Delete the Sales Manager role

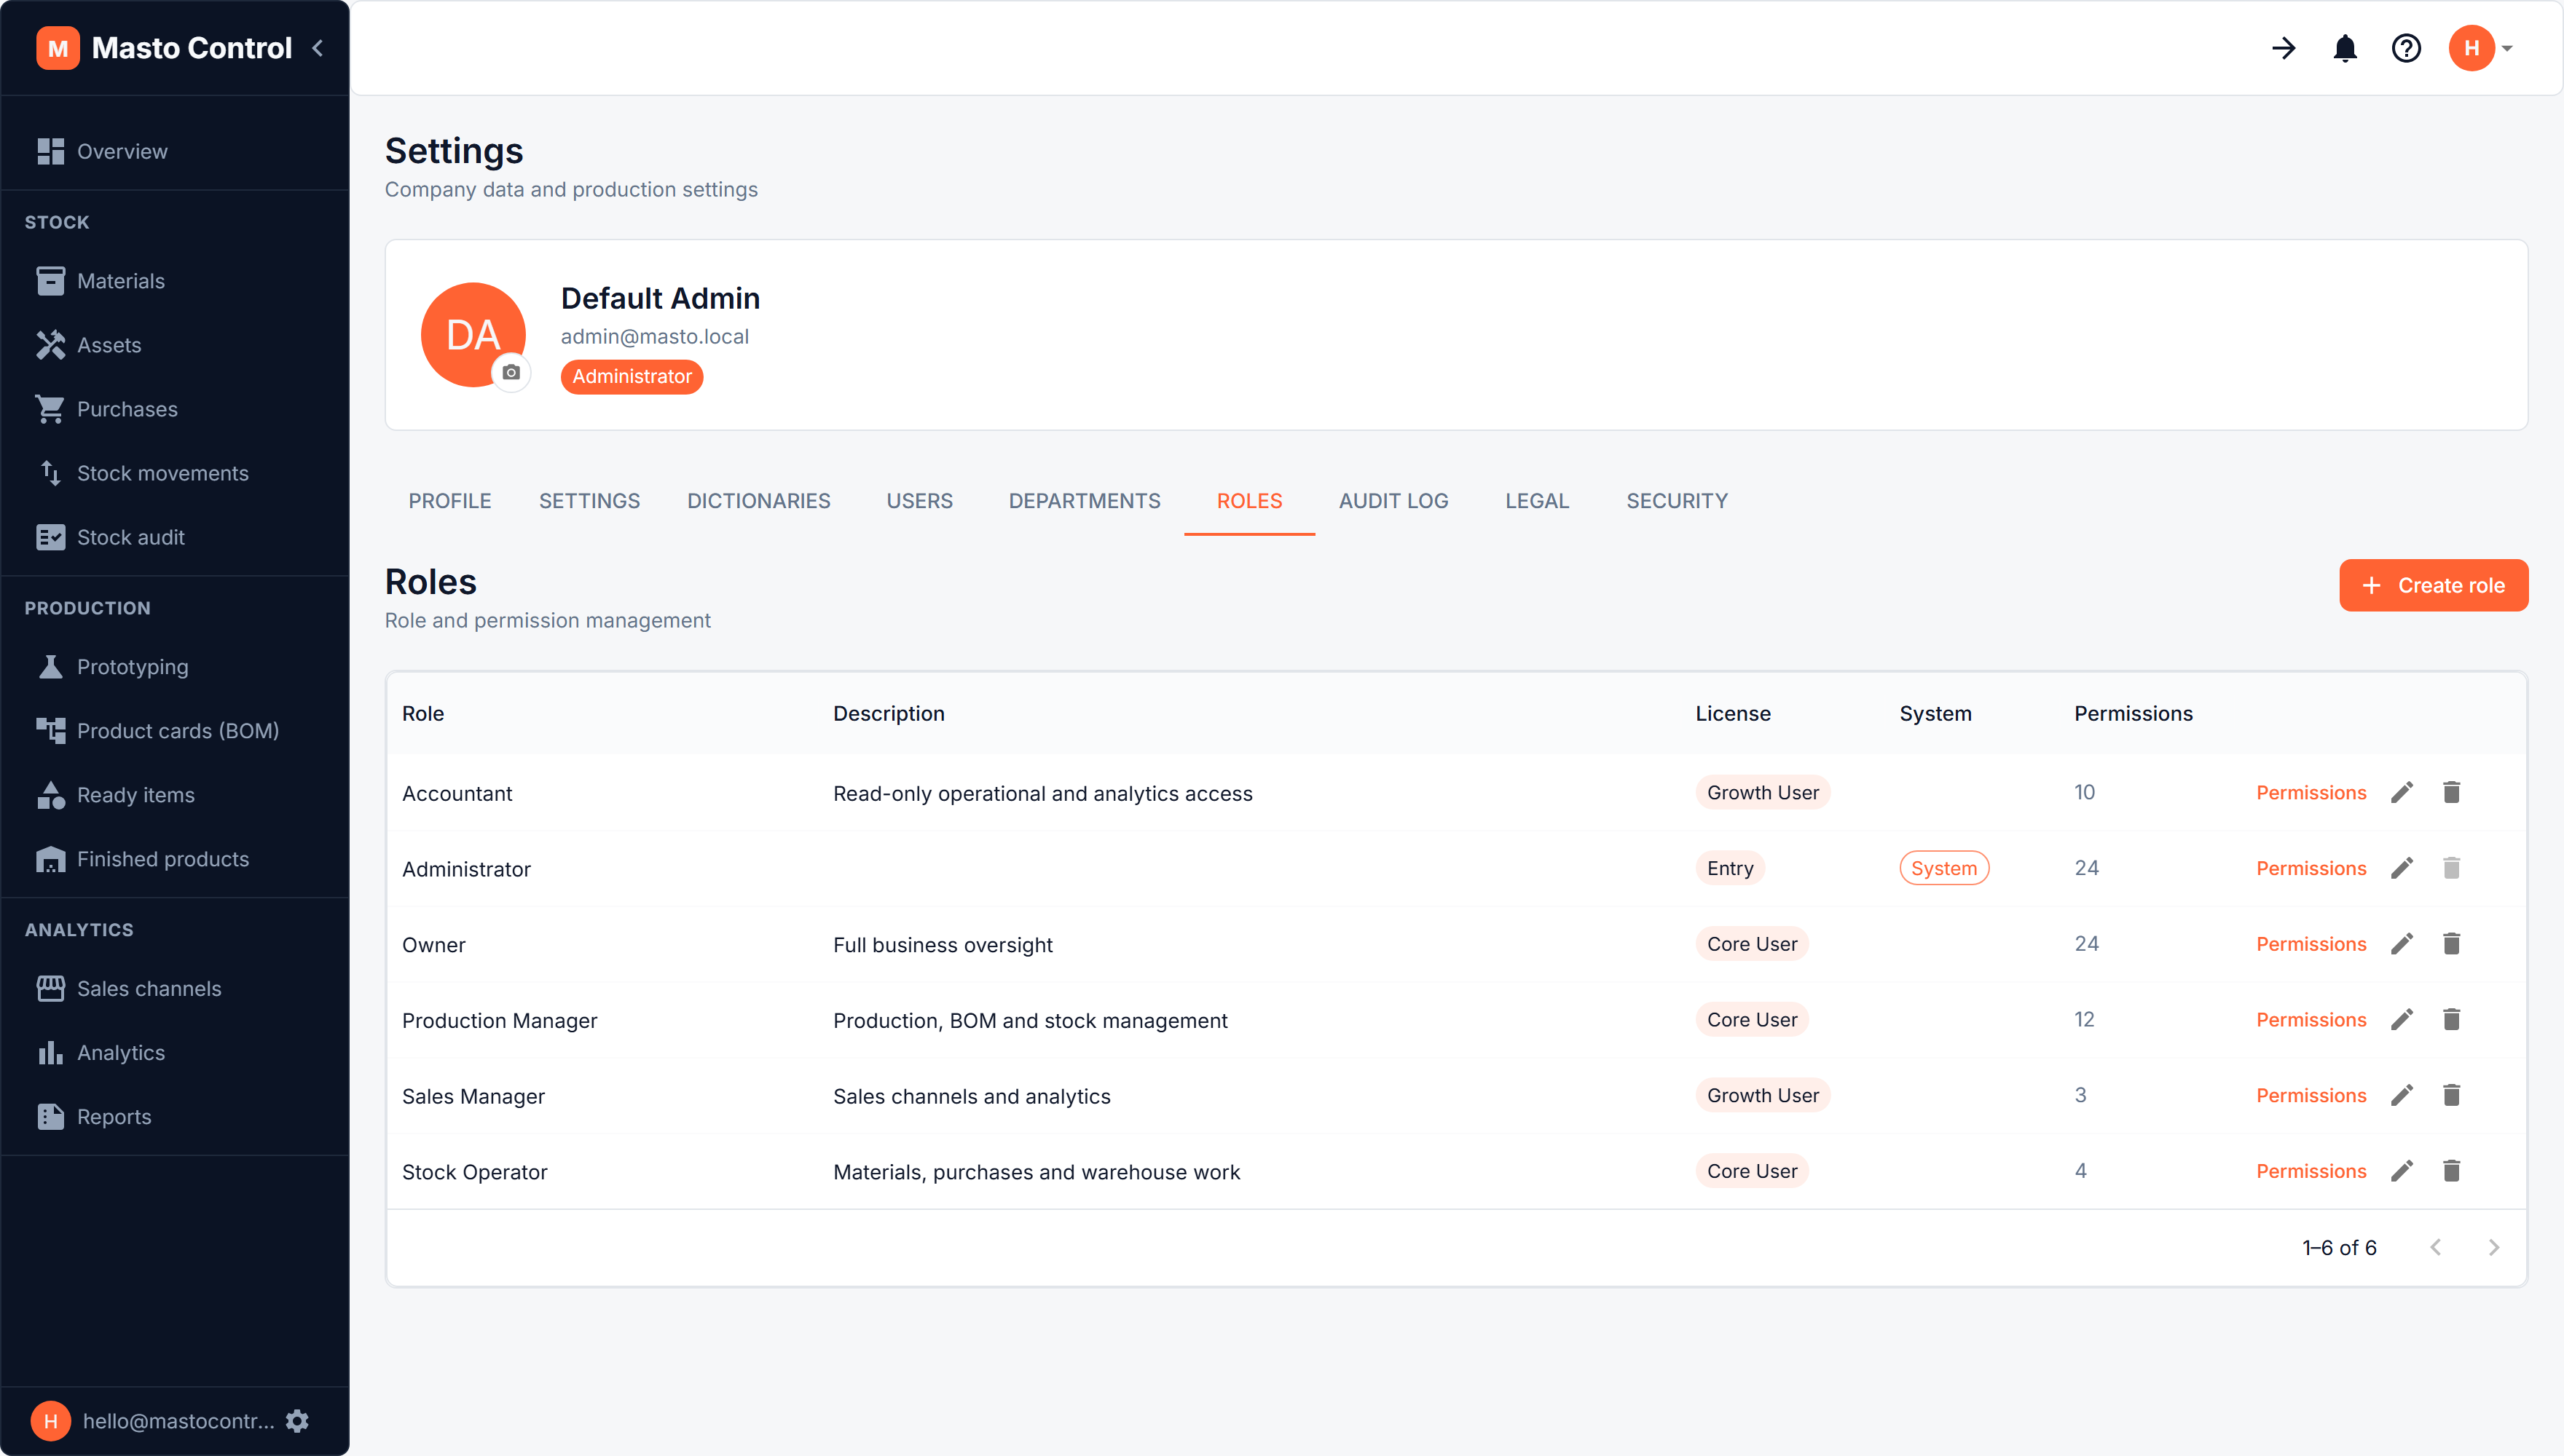click(x=2451, y=1096)
